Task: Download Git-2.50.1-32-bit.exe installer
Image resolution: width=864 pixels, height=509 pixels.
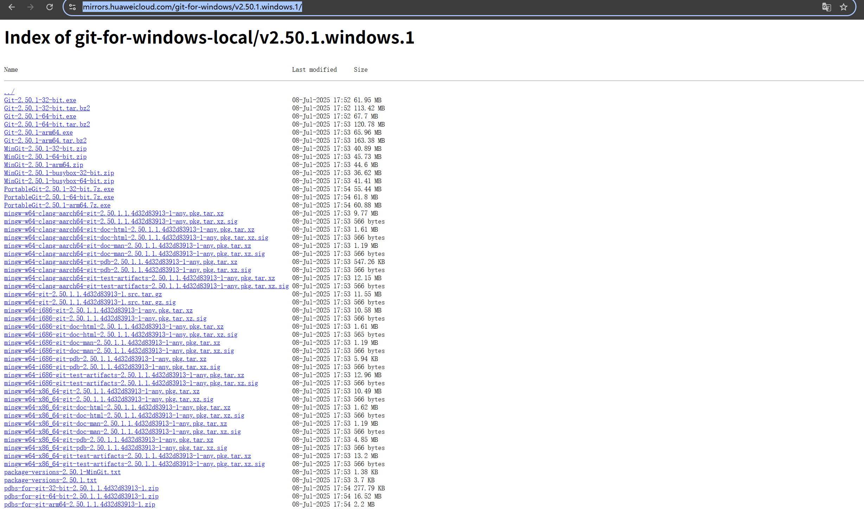Action: pyautogui.click(x=40, y=100)
